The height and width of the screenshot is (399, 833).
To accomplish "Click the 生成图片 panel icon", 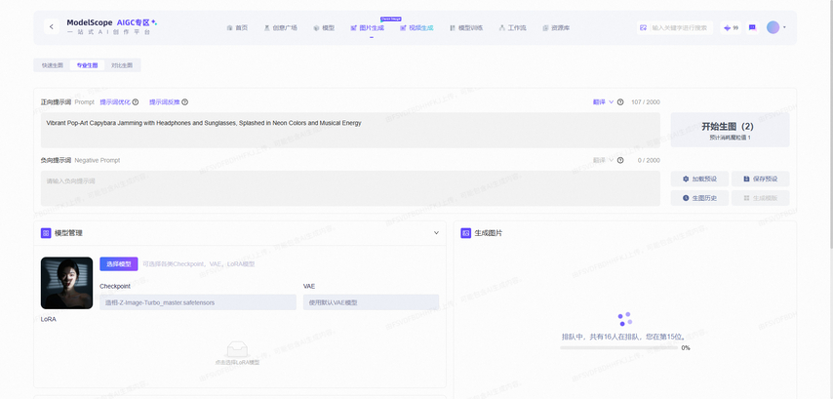I will (x=466, y=233).
